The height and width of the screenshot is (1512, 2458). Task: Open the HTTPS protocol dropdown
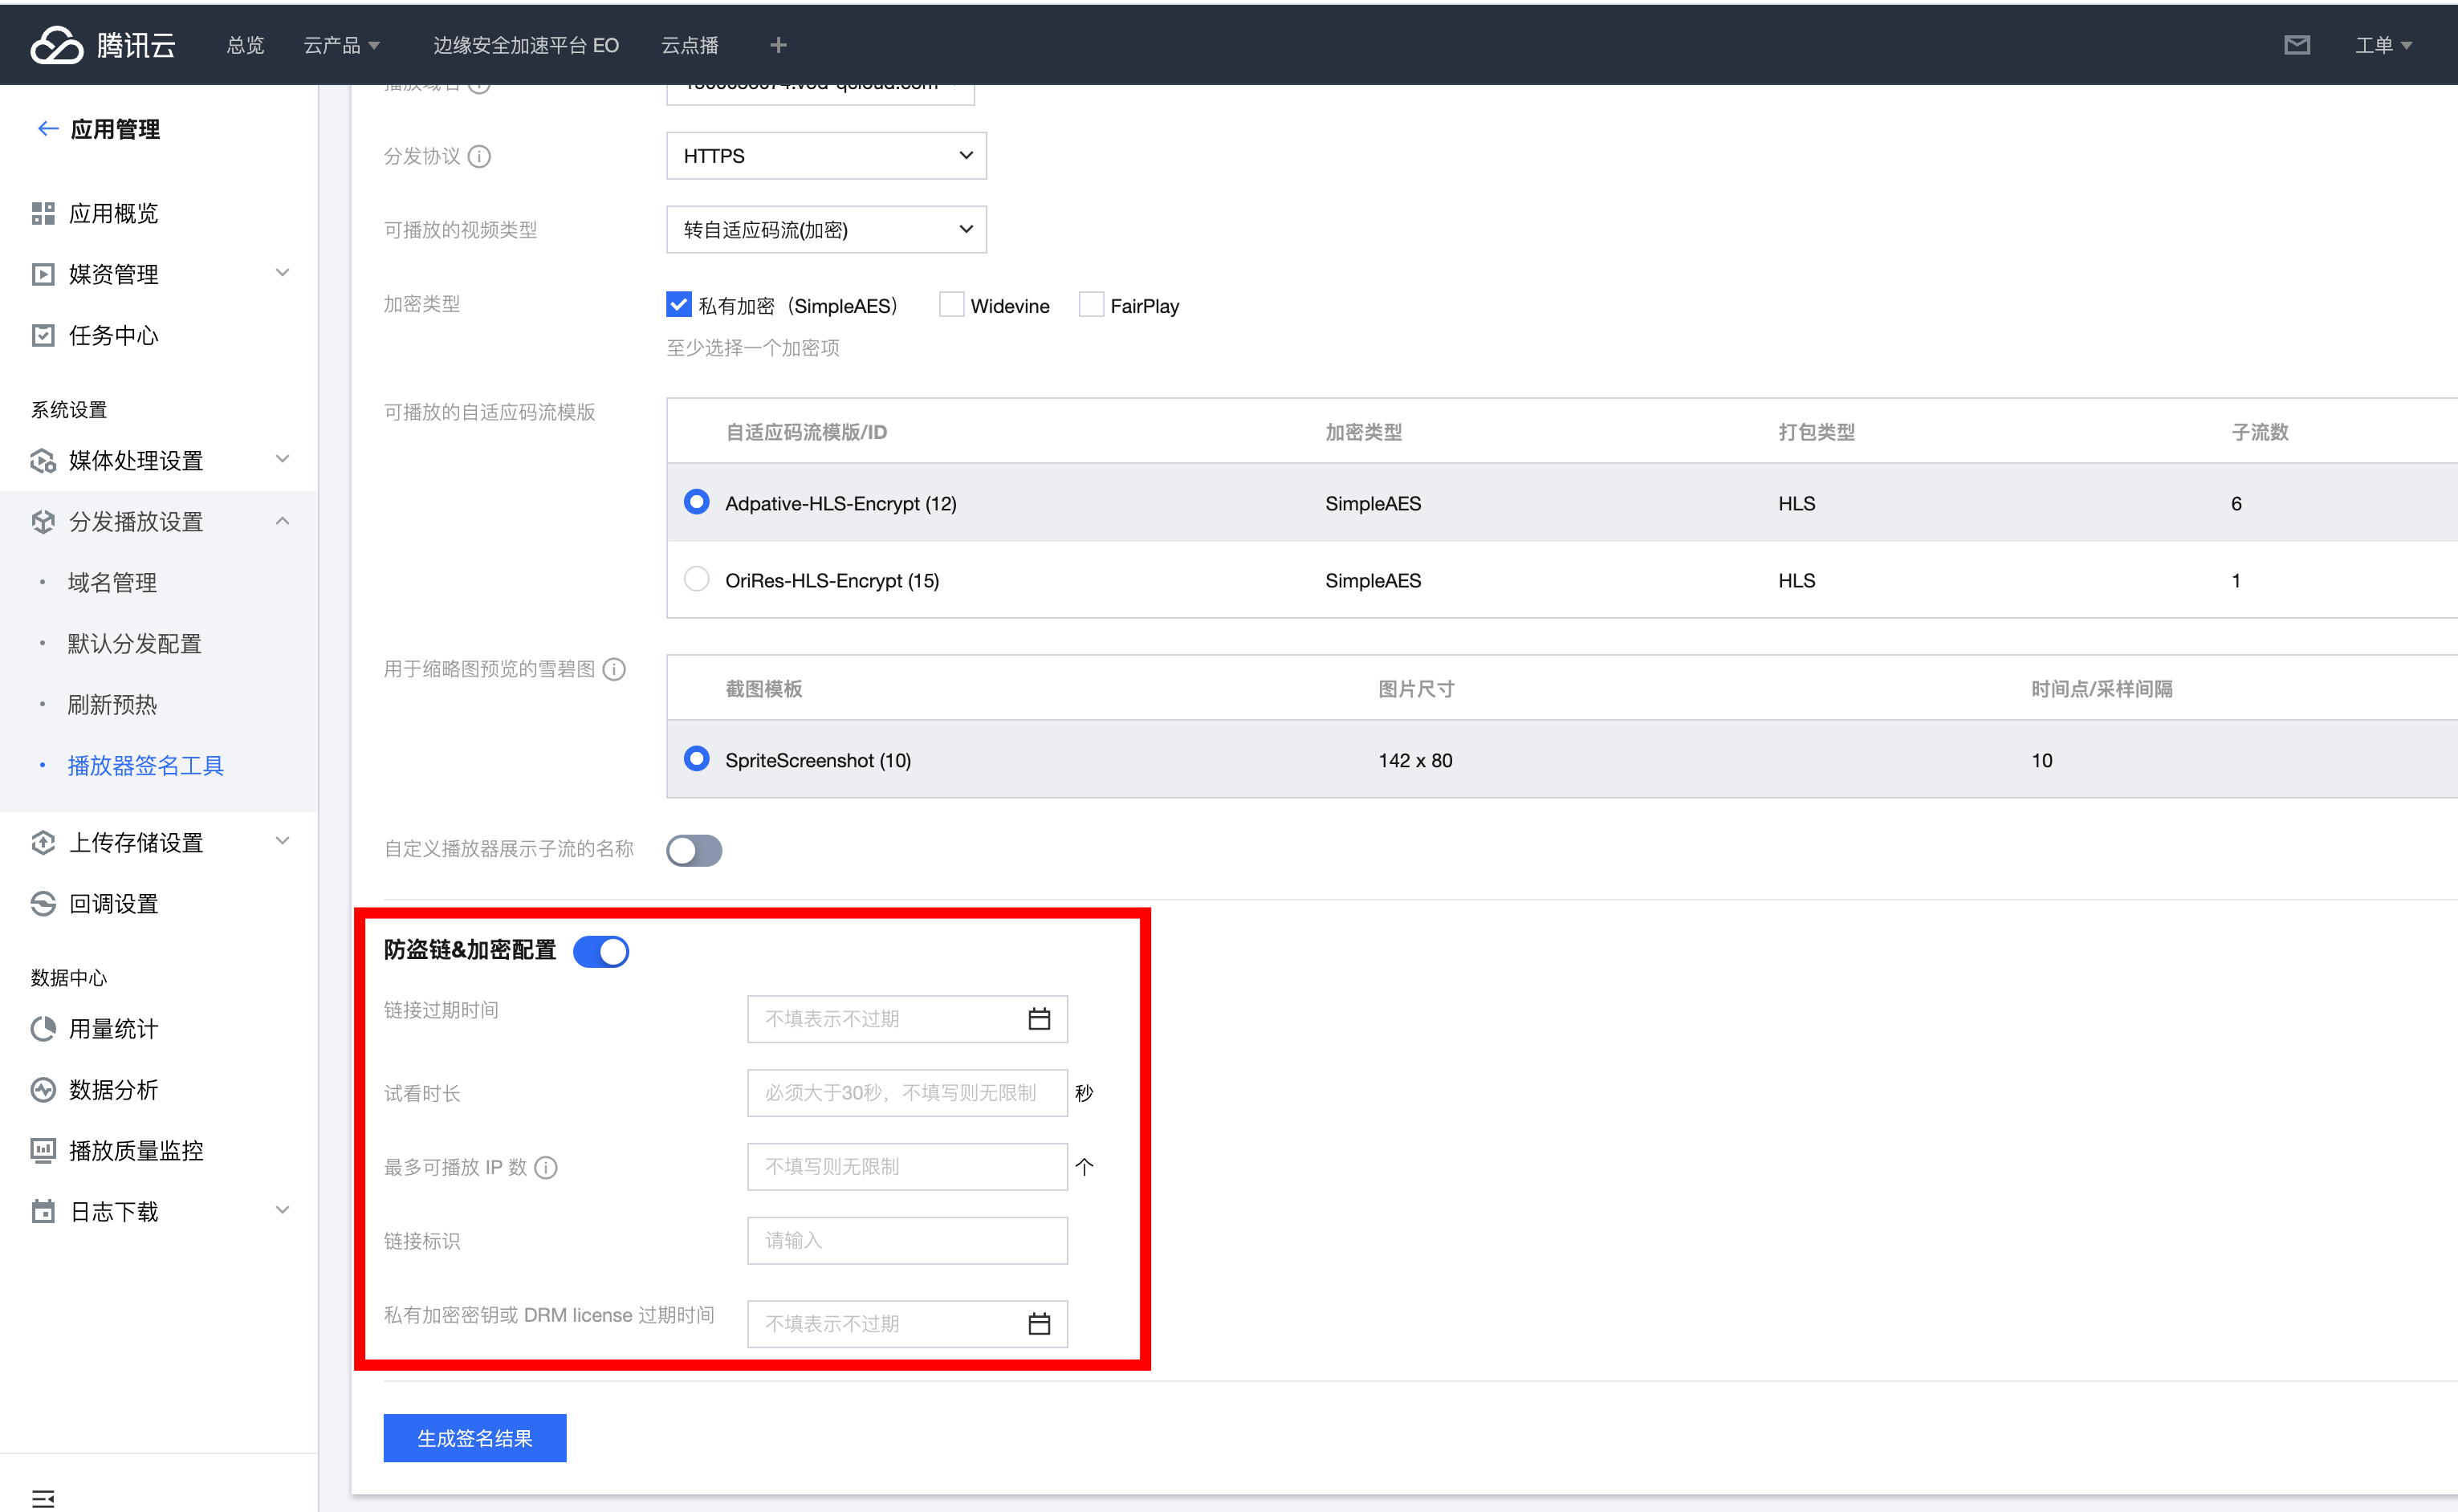[x=826, y=156]
